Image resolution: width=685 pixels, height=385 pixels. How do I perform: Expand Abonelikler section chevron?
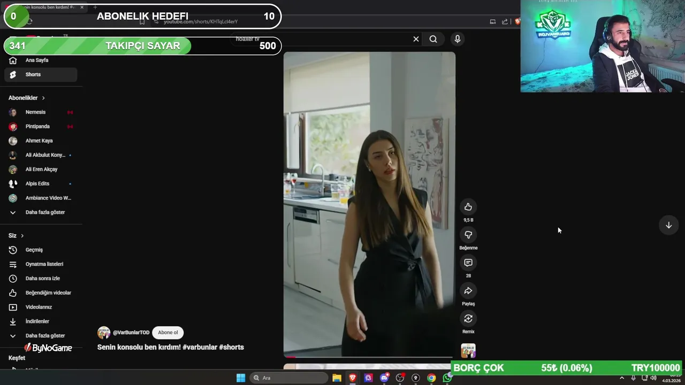[x=43, y=98]
